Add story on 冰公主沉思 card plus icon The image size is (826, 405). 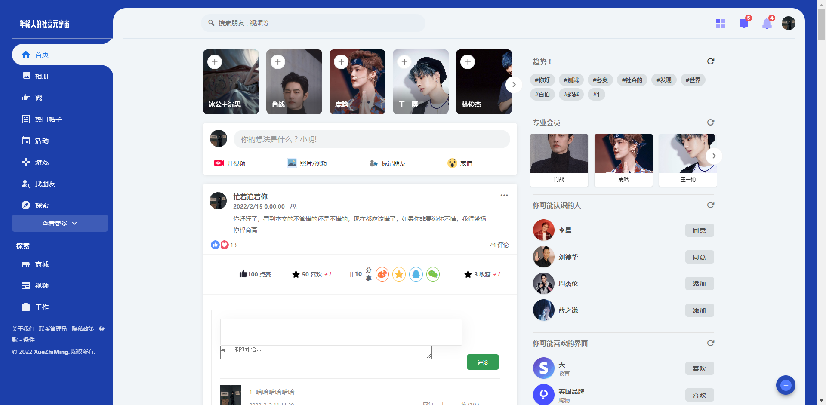click(x=215, y=62)
